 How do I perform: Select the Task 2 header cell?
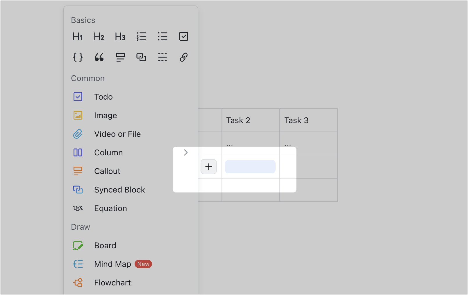(x=238, y=120)
